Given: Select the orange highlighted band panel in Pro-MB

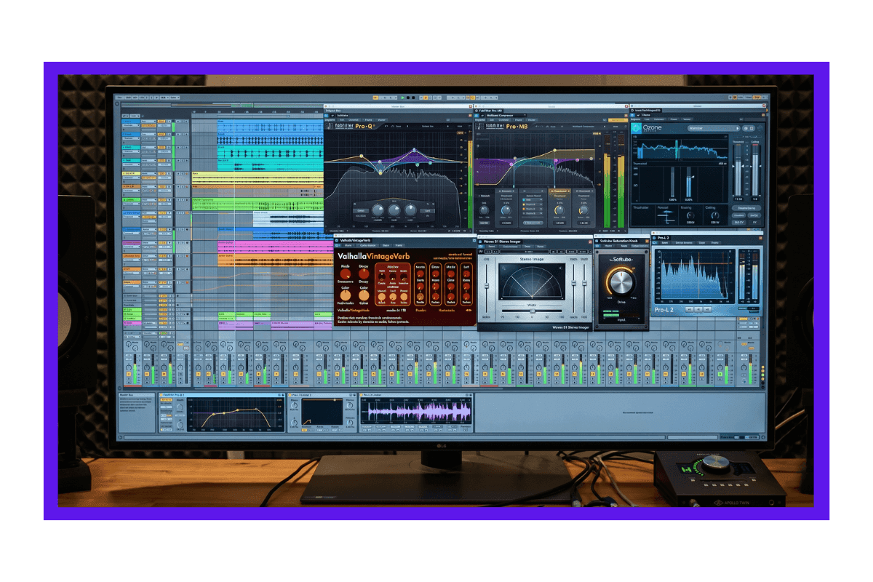Looking at the screenshot, I should coord(559,207).
